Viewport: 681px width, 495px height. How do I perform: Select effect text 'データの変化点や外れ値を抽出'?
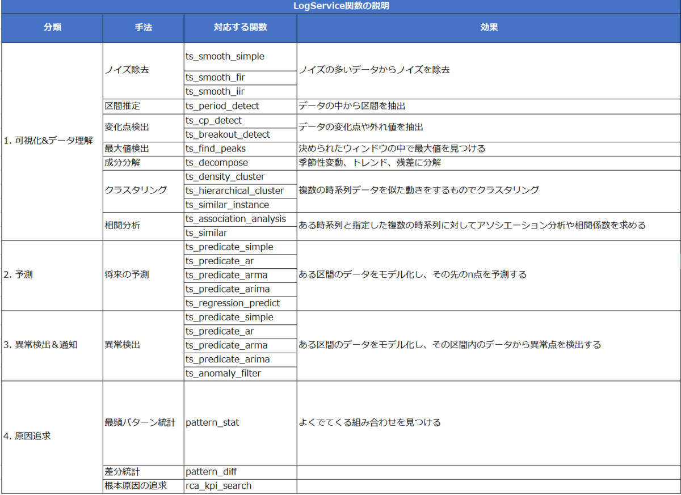pyautogui.click(x=361, y=128)
